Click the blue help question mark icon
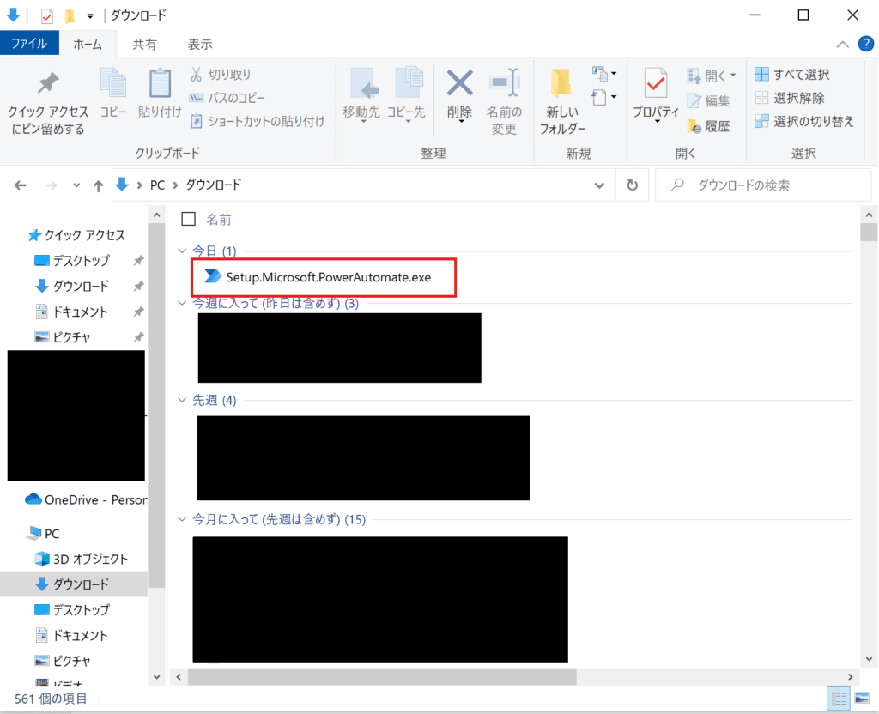The height and width of the screenshot is (714, 879). click(x=865, y=43)
